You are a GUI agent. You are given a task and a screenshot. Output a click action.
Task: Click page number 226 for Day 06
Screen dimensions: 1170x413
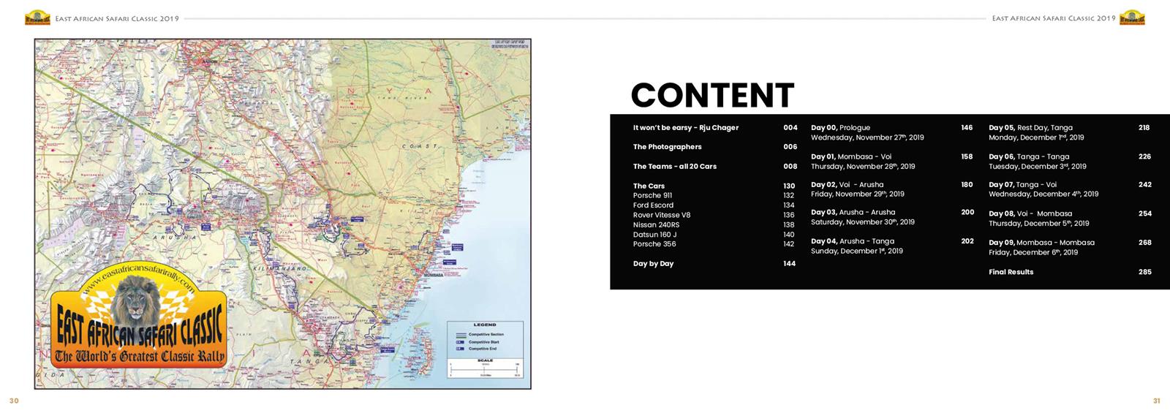(1145, 156)
